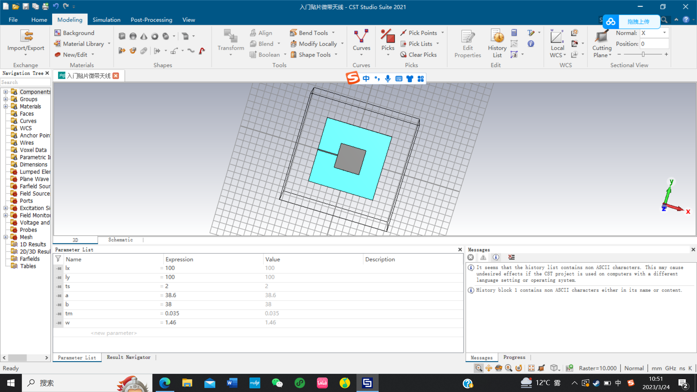The width and height of the screenshot is (697, 392).
Task: Click Clear Picks button
Action: point(419,54)
